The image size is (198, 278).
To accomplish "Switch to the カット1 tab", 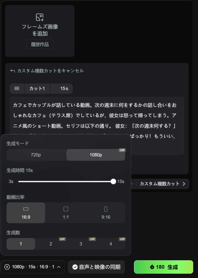I will (37, 89).
